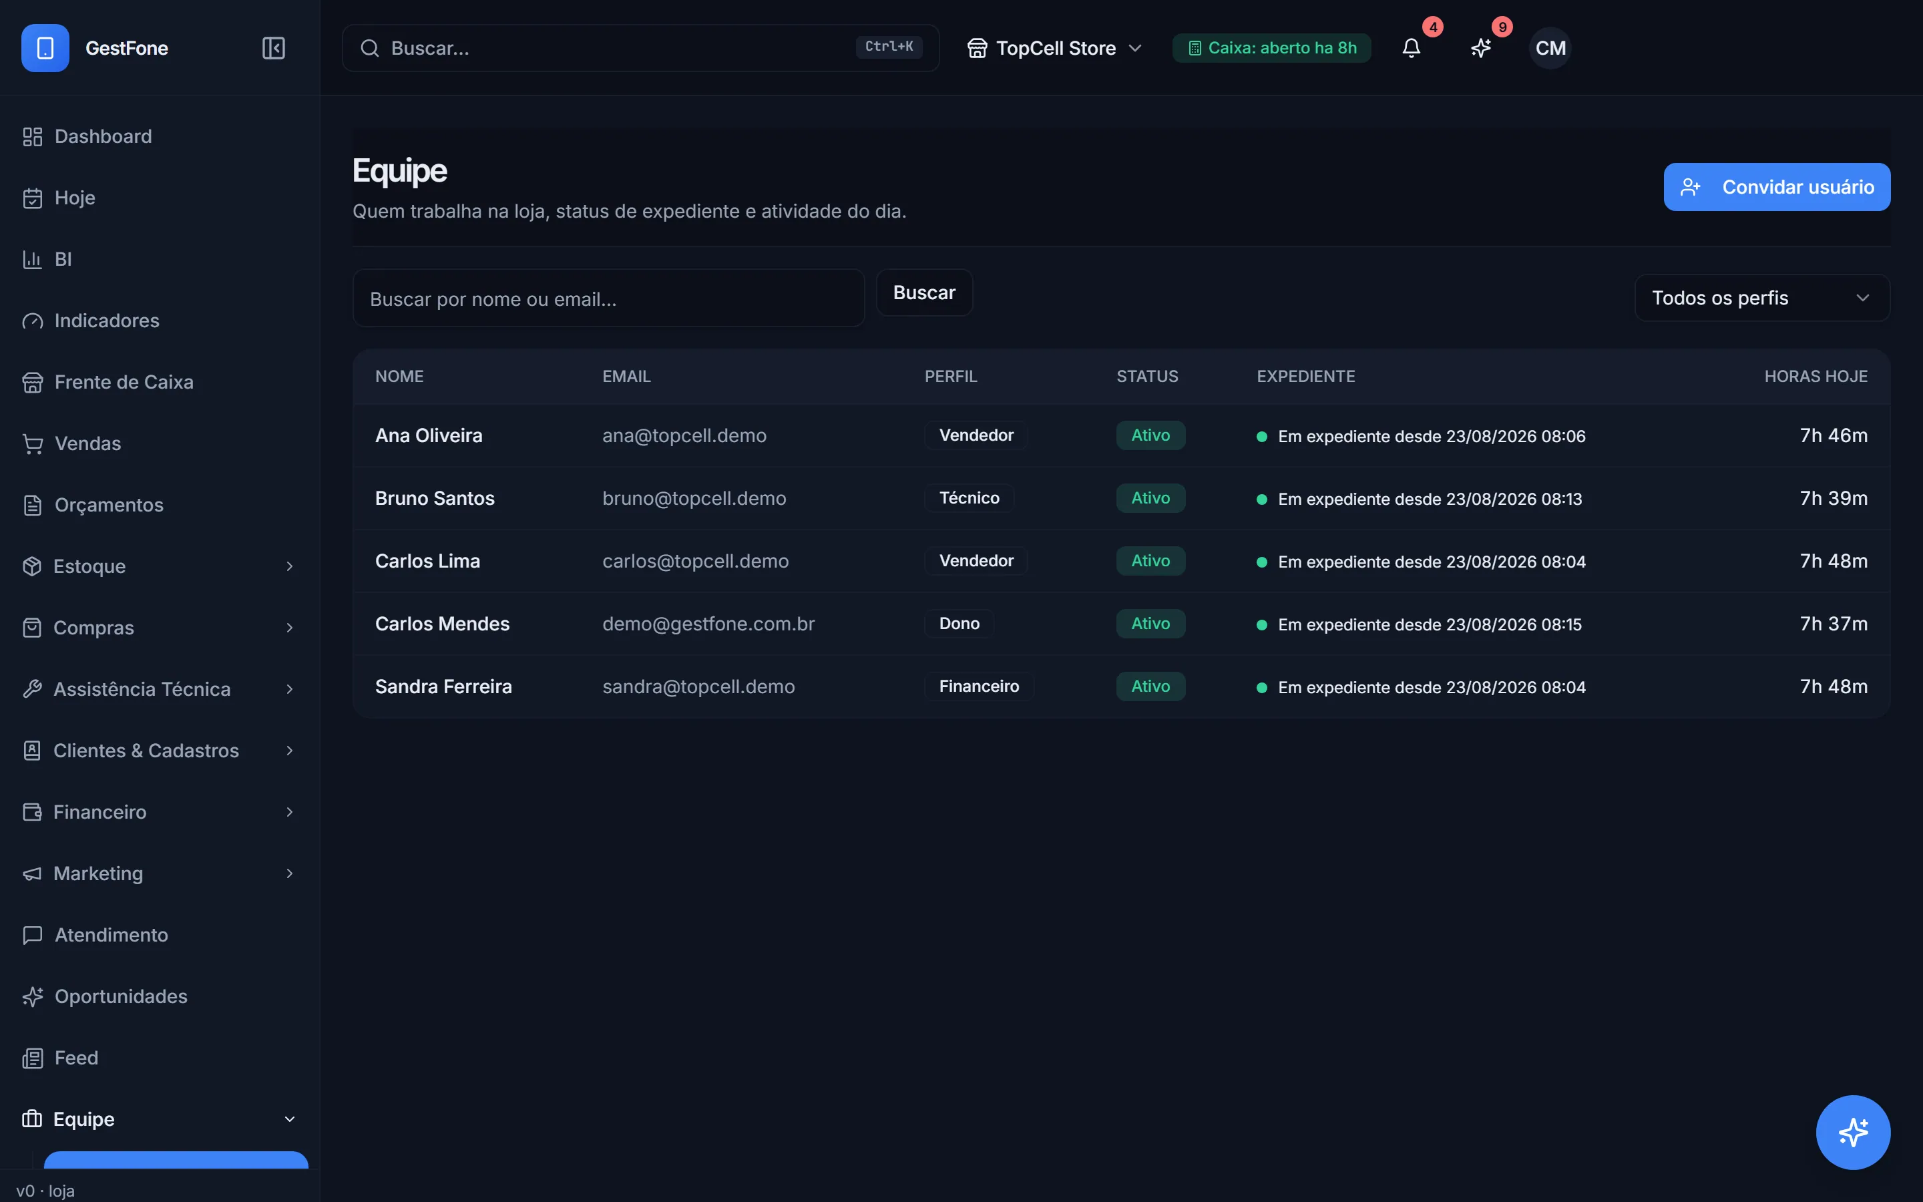Click the Dashboard grid icon
The image size is (1923, 1202).
33,137
